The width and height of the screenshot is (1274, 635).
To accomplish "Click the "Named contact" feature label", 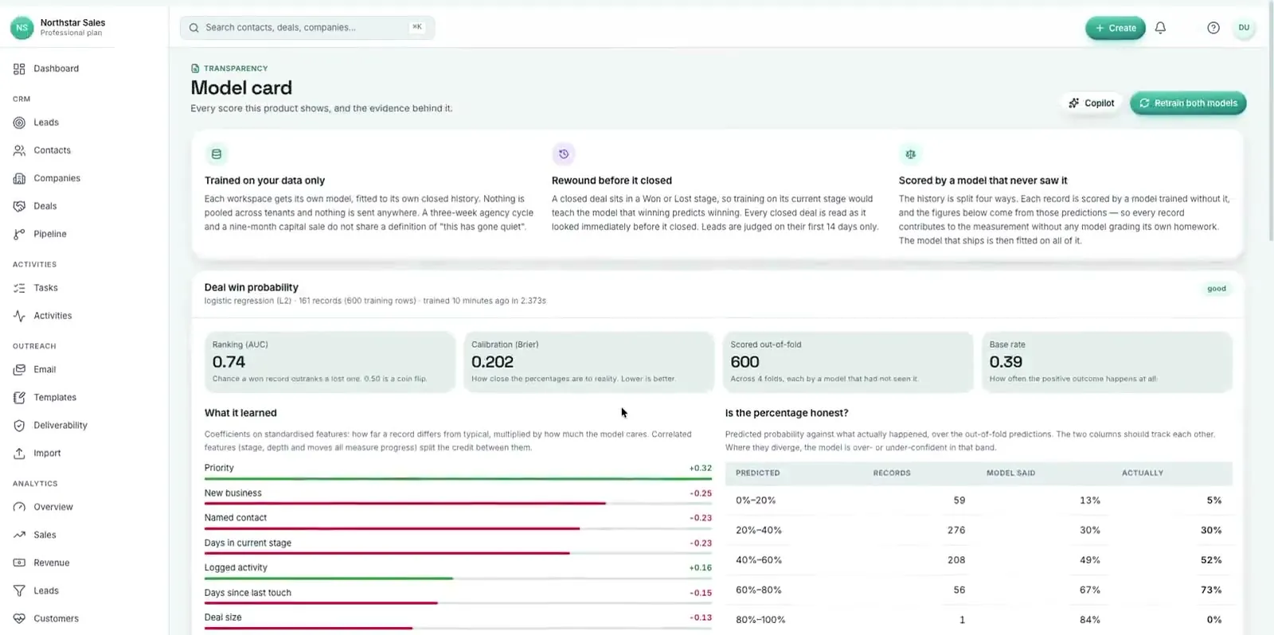I will pyautogui.click(x=236, y=517).
